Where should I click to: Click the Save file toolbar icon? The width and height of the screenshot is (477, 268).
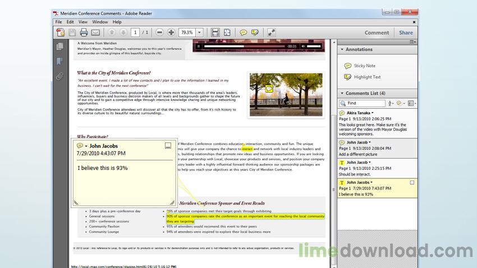(x=72, y=33)
